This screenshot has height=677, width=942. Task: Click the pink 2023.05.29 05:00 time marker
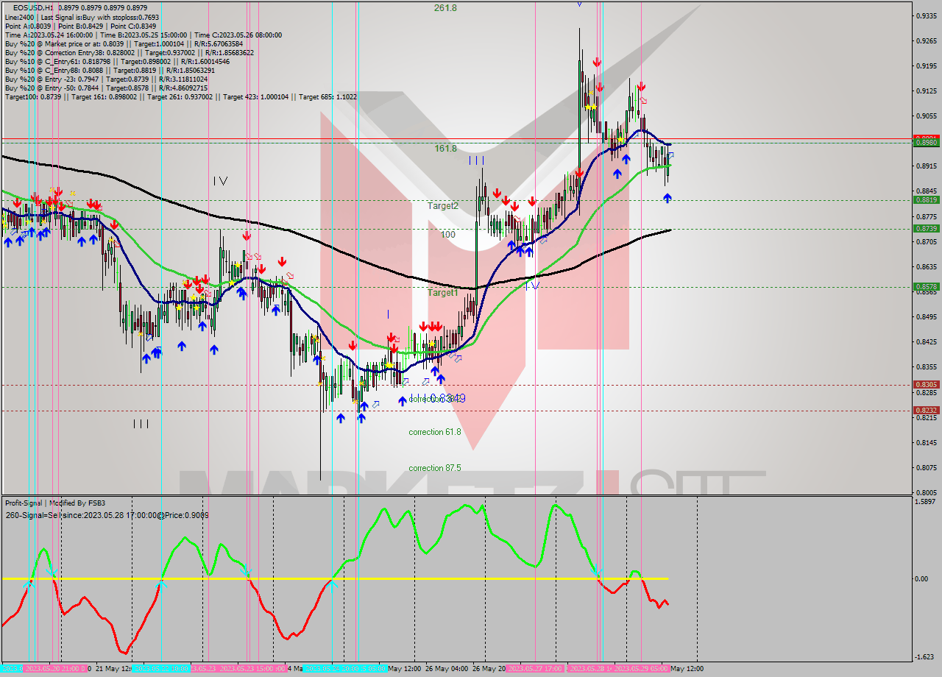pos(640,669)
